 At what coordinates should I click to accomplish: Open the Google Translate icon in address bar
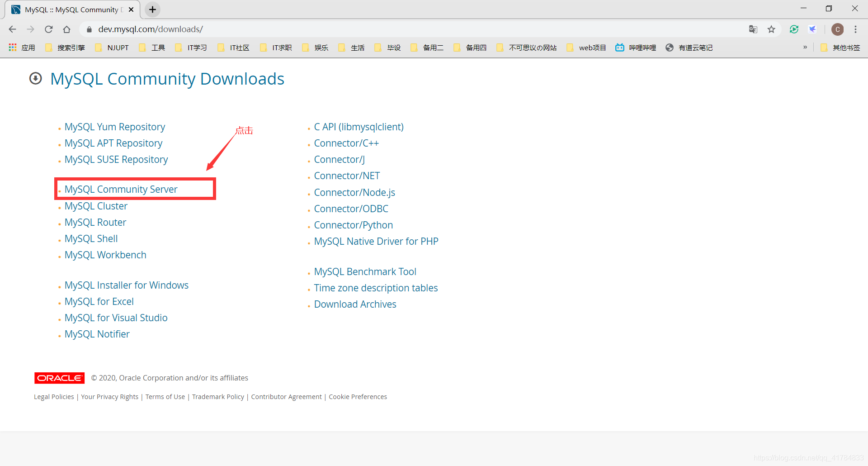coord(753,29)
